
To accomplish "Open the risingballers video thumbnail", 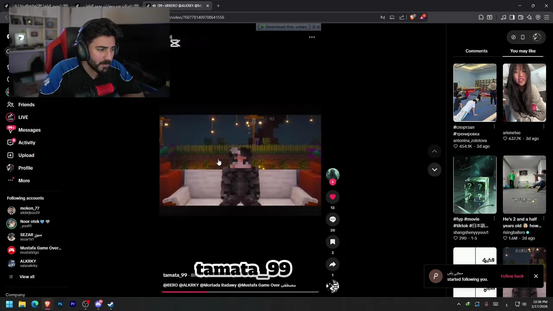I will pos(524,184).
